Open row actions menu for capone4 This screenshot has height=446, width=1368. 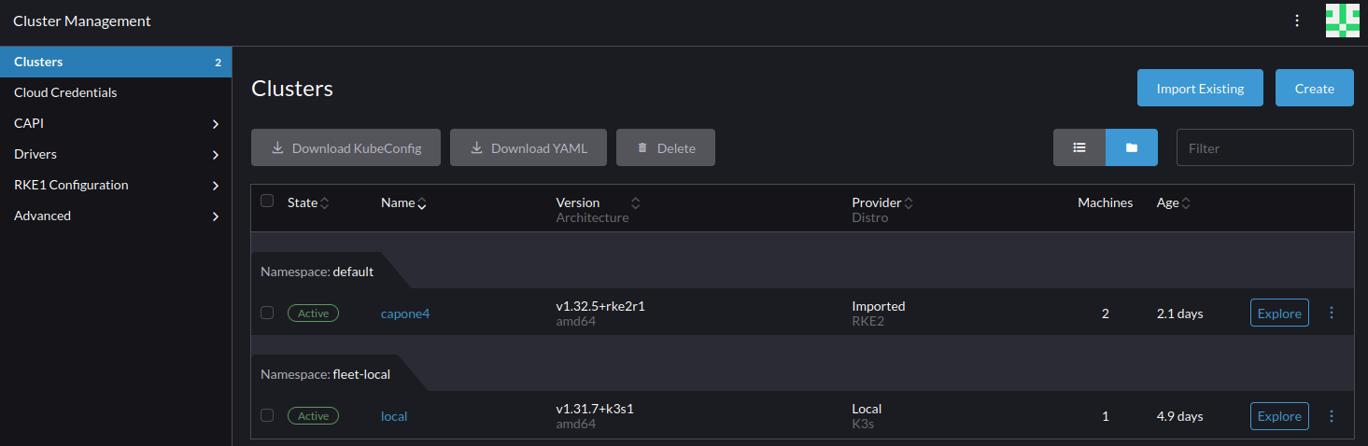point(1332,313)
